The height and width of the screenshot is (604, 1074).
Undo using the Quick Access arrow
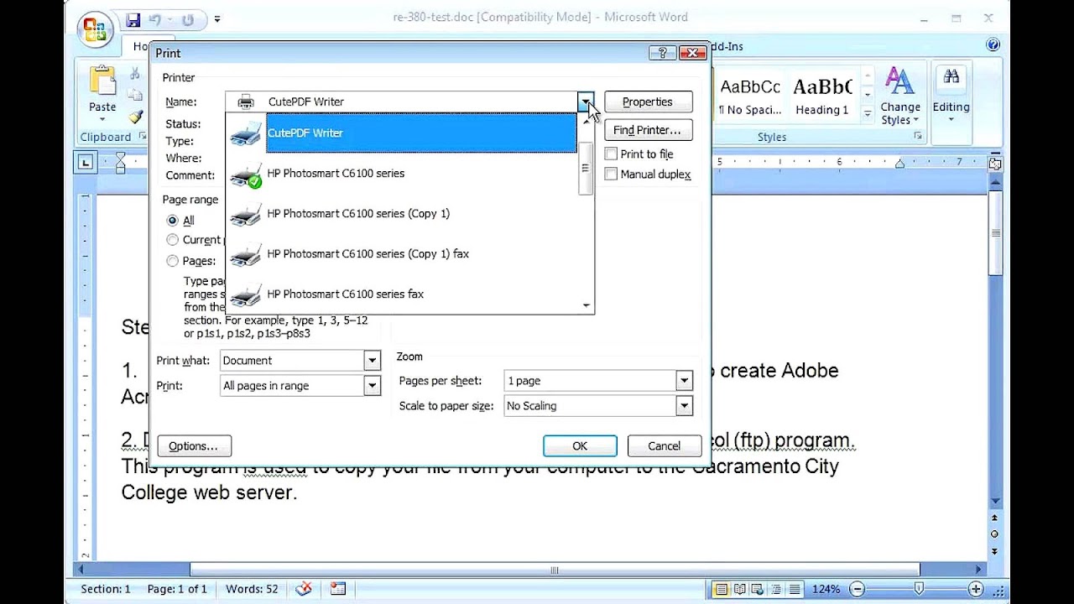[x=154, y=19]
